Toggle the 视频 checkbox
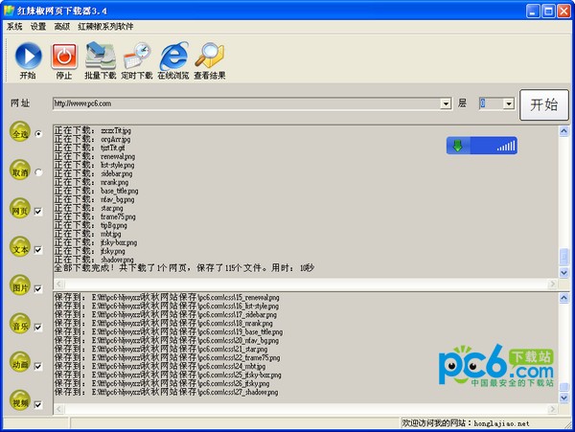Image resolution: width=575 pixels, height=432 pixels. [x=38, y=404]
